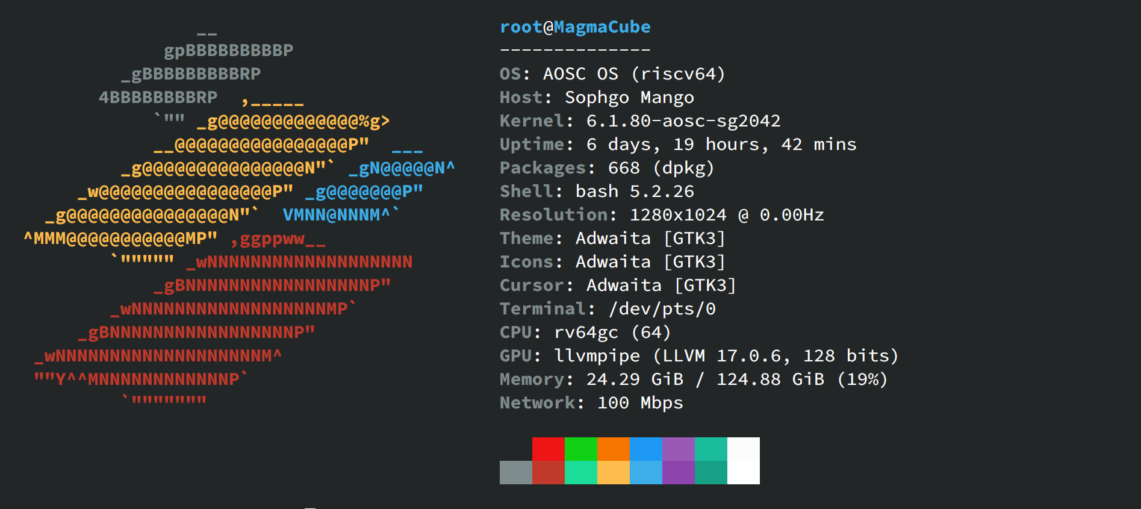Click the Terminal path /dev/pts/0

(x=662, y=309)
